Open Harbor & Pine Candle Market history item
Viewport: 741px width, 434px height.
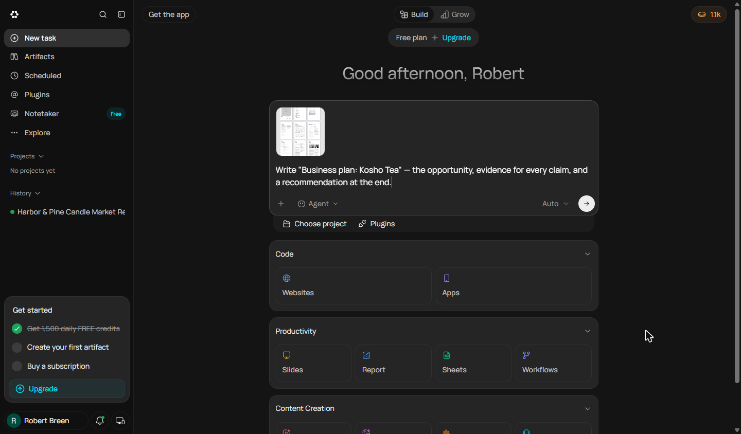coord(67,212)
